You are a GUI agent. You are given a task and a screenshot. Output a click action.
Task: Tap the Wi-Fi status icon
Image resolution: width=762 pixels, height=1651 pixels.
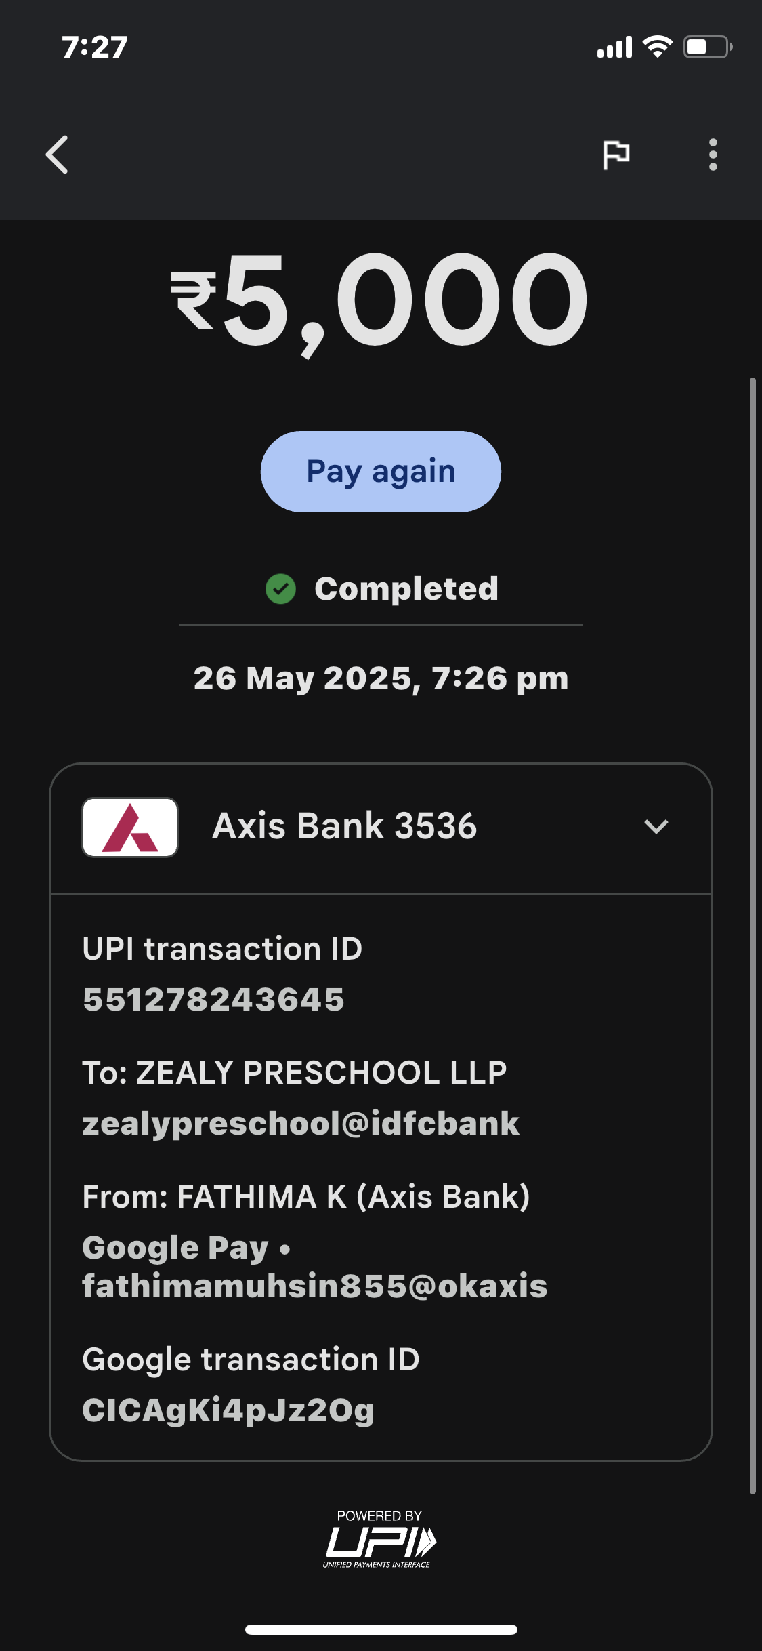pyautogui.click(x=657, y=47)
